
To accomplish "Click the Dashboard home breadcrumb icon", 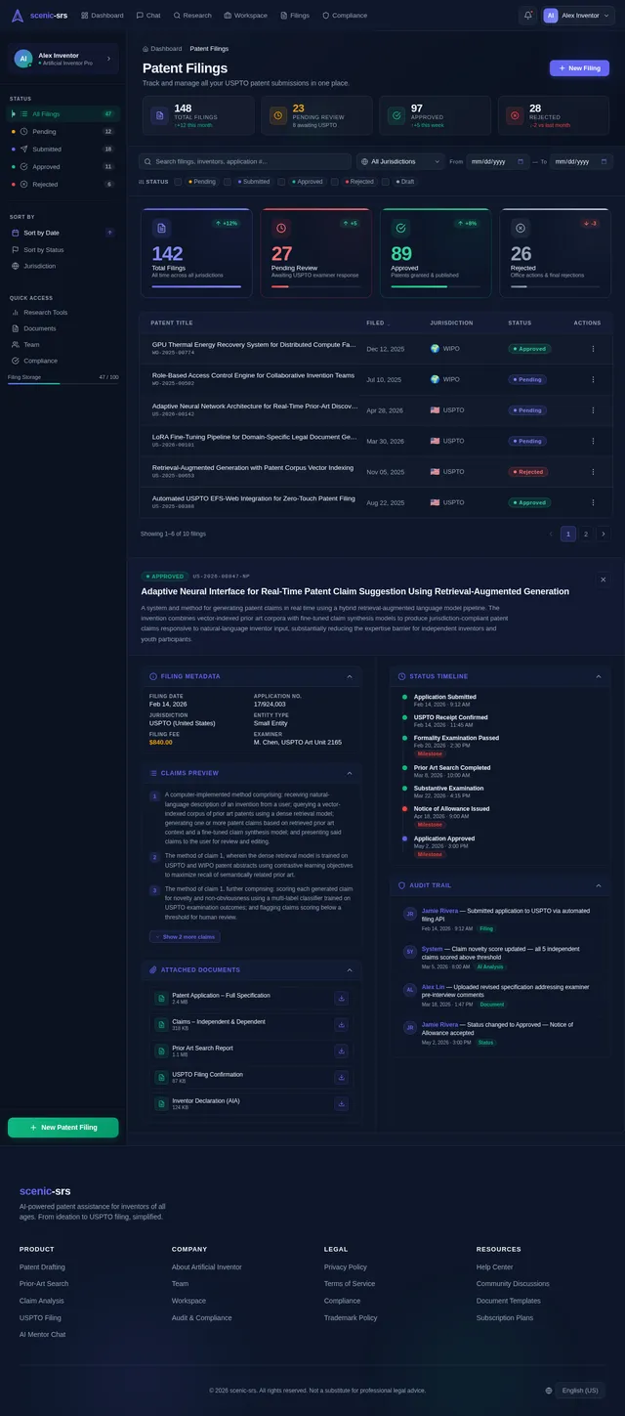I will click(x=146, y=48).
